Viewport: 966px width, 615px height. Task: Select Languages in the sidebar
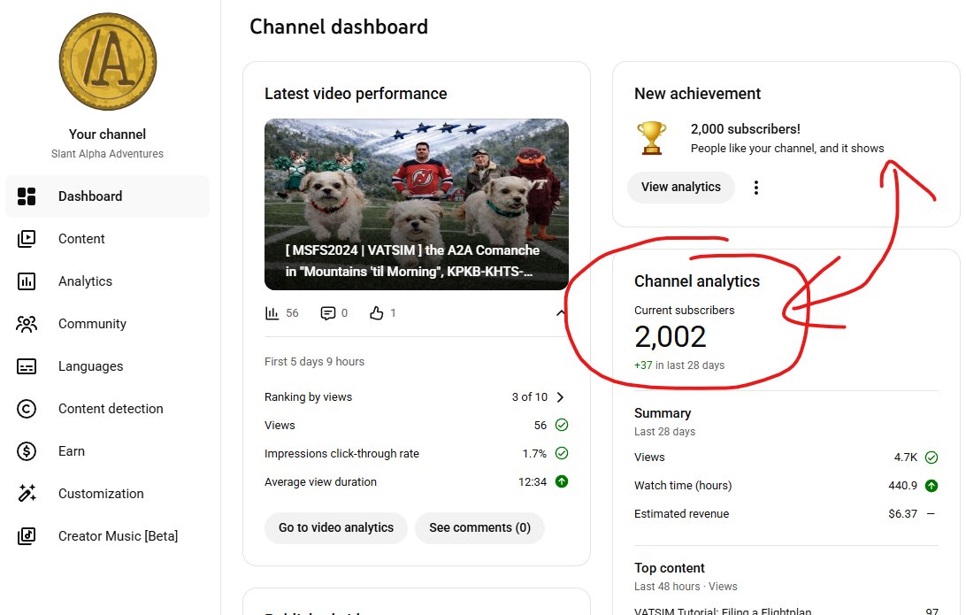[x=107, y=366]
